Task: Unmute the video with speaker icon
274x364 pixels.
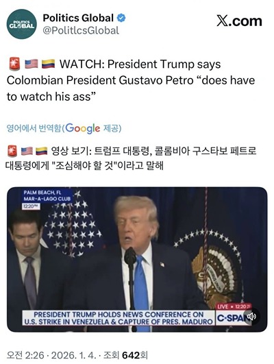Action: [x=251, y=316]
